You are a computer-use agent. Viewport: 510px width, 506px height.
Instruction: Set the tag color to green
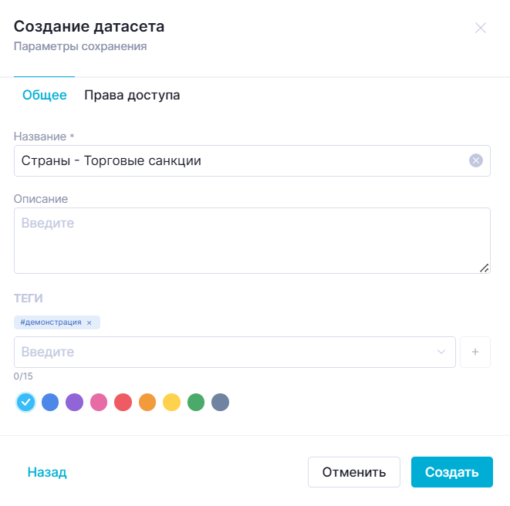pyautogui.click(x=196, y=402)
